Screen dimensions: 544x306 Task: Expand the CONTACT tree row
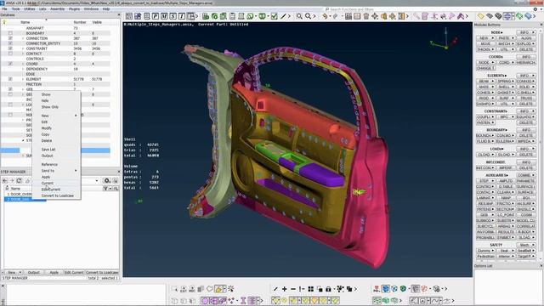[x=23, y=54]
